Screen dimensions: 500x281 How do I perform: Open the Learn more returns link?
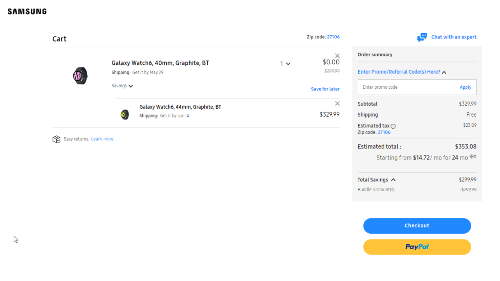point(102,139)
